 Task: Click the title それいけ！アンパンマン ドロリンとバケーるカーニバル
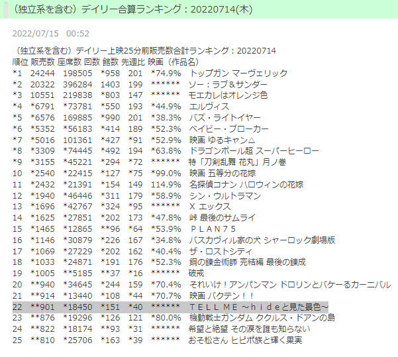[x=290, y=284]
